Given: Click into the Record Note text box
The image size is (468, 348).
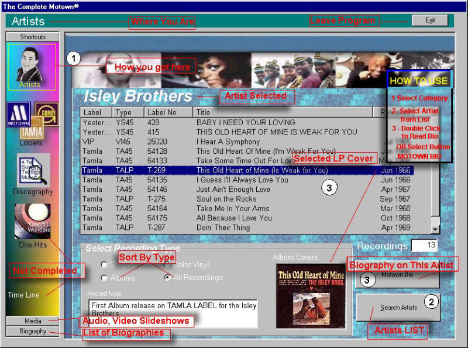Looking at the screenshot, I should 173,313.
